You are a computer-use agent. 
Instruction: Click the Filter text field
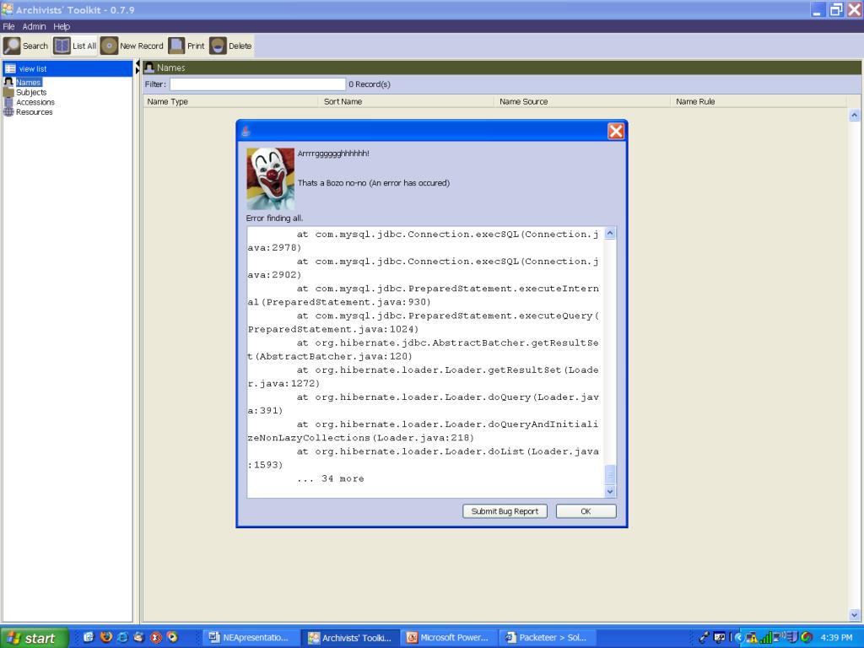click(x=257, y=84)
